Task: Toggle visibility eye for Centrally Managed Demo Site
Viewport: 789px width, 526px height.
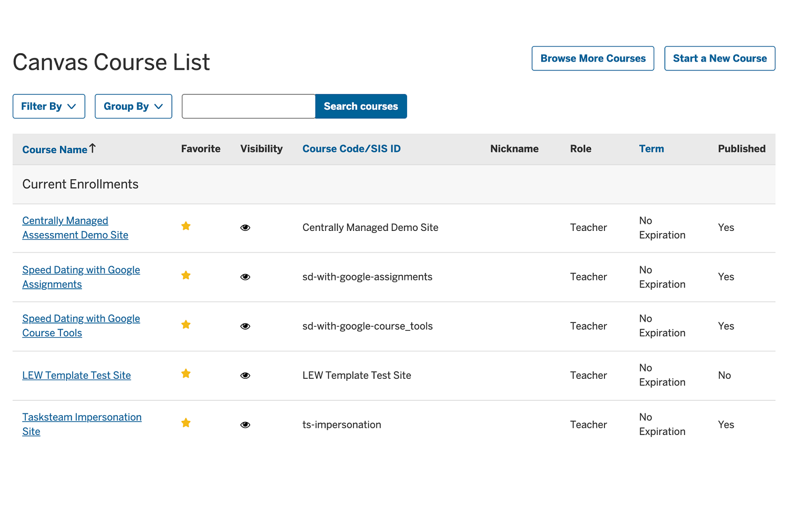Action: point(245,228)
